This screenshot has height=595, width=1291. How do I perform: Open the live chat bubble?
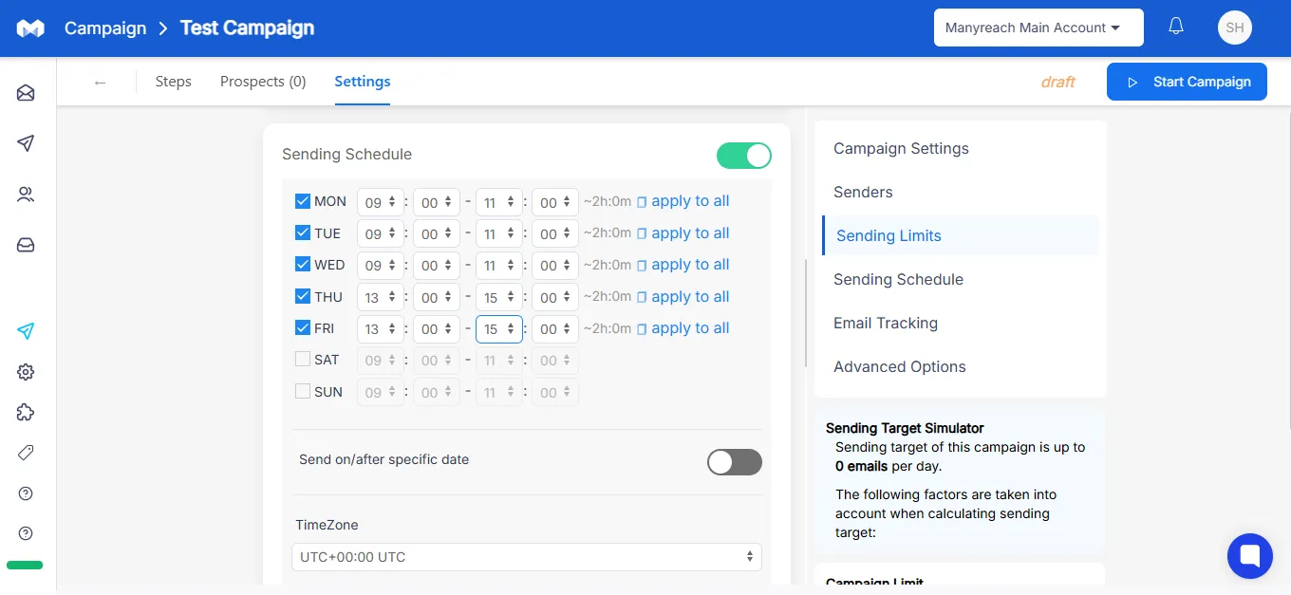pos(1249,556)
